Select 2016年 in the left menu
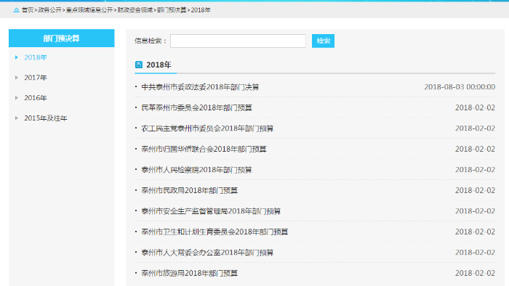The width and height of the screenshot is (509, 286). tap(36, 98)
